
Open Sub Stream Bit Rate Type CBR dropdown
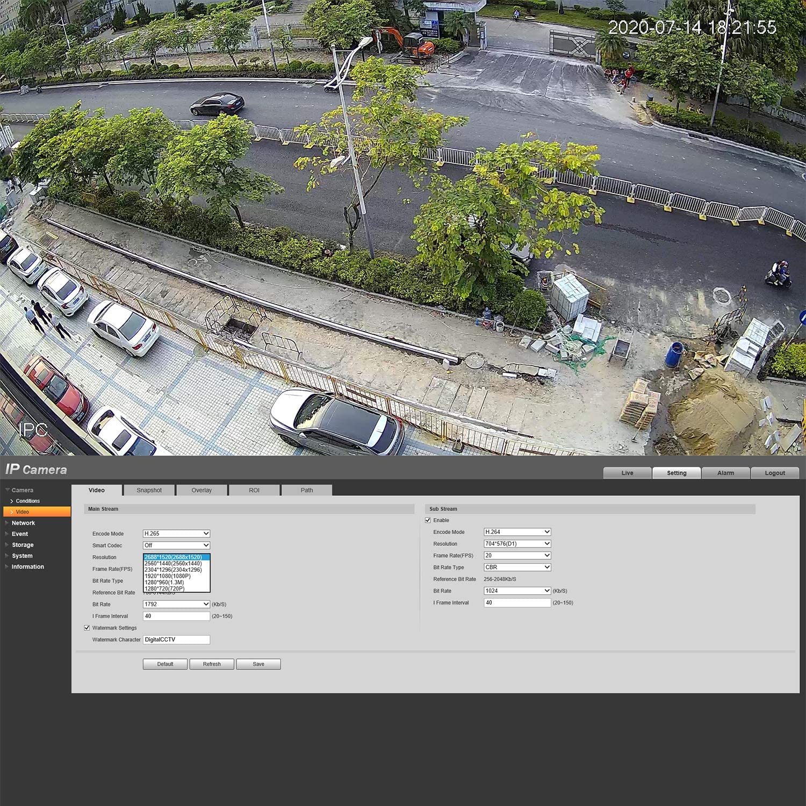517,567
